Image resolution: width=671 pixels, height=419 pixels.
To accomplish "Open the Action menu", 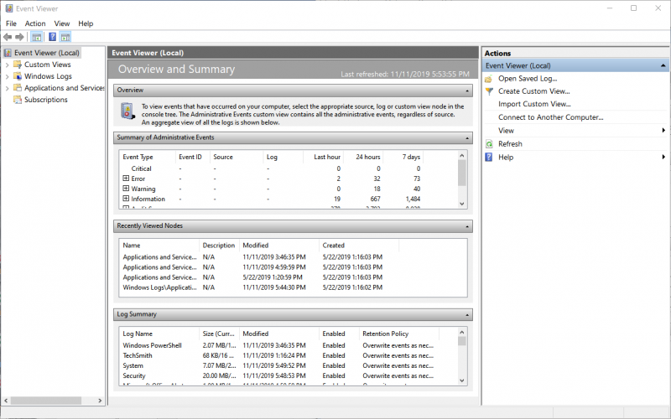I will 35,23.
